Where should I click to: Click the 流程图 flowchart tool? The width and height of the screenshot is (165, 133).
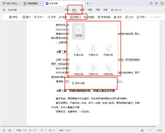(x=89, y=17)
